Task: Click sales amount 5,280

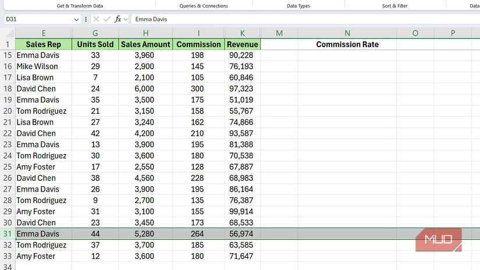Action: [x=145, y=234]
